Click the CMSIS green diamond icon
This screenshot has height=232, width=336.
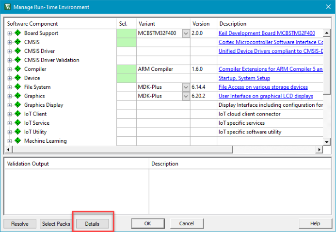(18, 42)
